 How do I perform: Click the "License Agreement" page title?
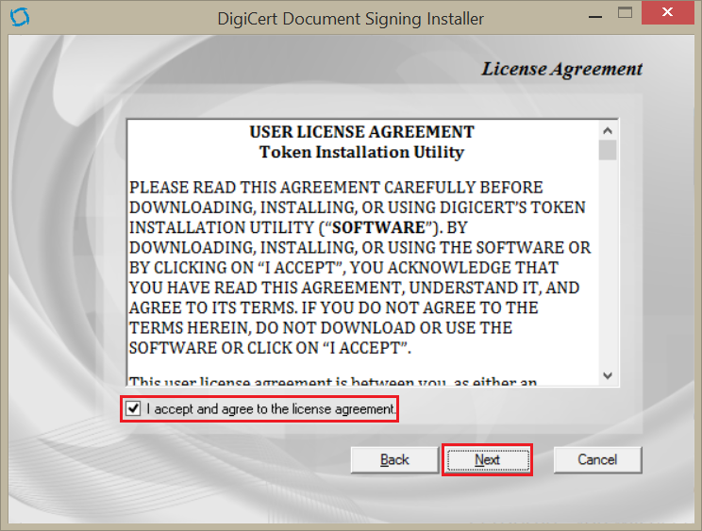click(561, 69)
